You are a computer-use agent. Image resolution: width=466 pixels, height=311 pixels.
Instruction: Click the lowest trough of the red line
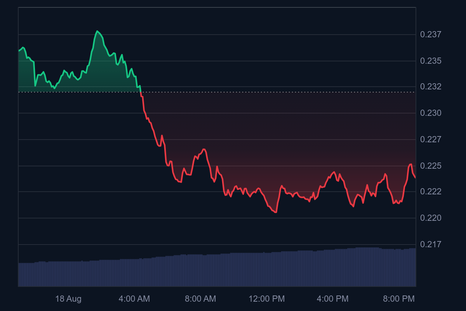[275, 212]
